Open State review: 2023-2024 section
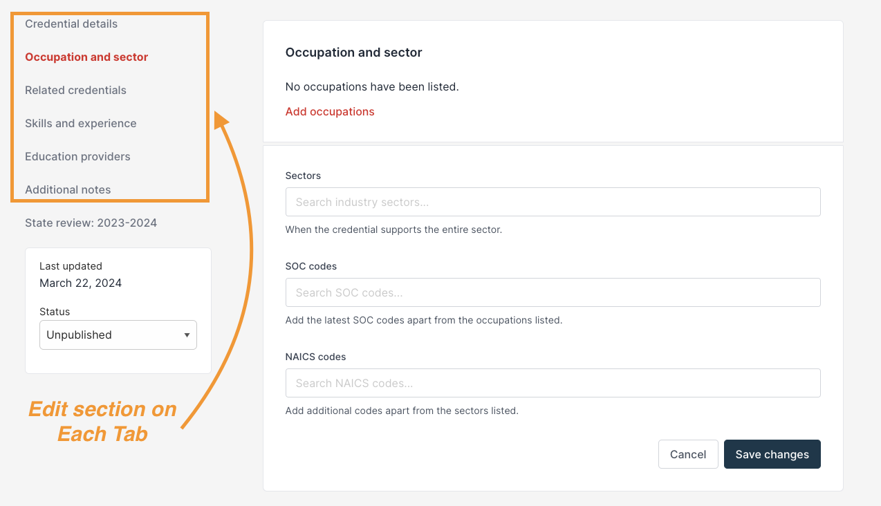 coord(91,223)
